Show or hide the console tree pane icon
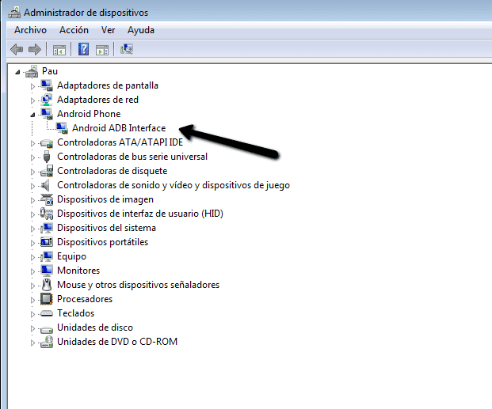Image resolution: width=492 pixels, height=409 pixels. pos(59,50)
